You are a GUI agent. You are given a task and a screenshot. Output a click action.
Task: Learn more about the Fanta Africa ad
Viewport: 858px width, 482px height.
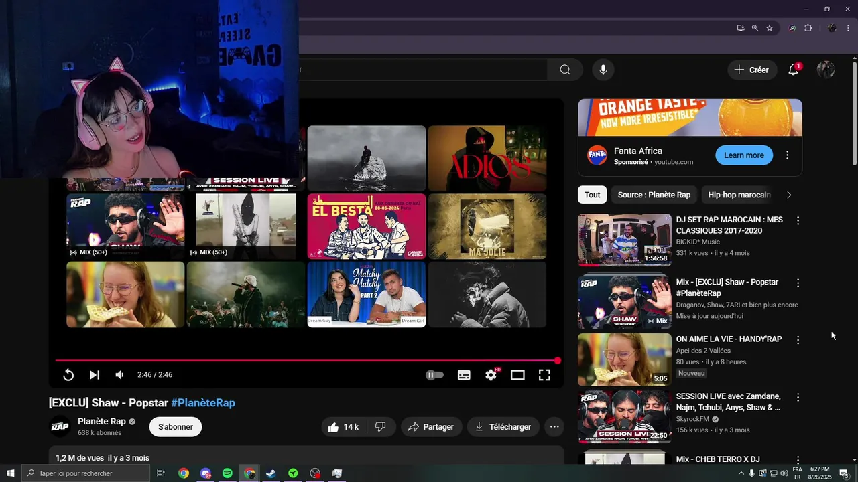tap(744, 155)
